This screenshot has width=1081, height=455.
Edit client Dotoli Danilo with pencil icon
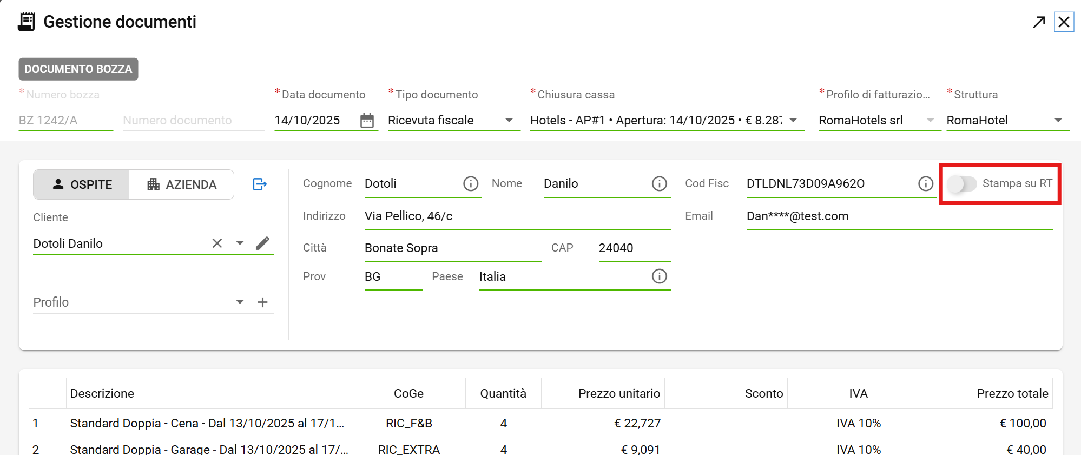(x=262, y=243)
